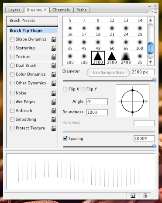Switch to the Channels tab
Viewport: 162px width, 203px height.
pos(61,10)
